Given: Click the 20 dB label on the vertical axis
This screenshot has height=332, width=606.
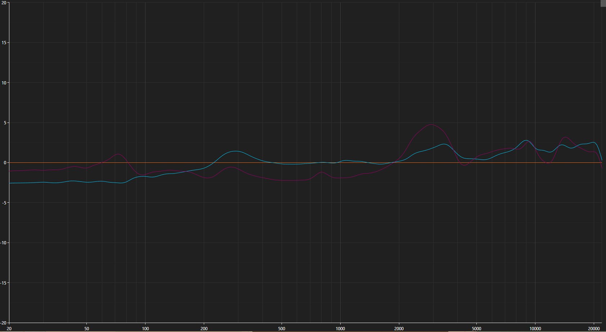Looking at the screenshot, I should coord(4,3).
